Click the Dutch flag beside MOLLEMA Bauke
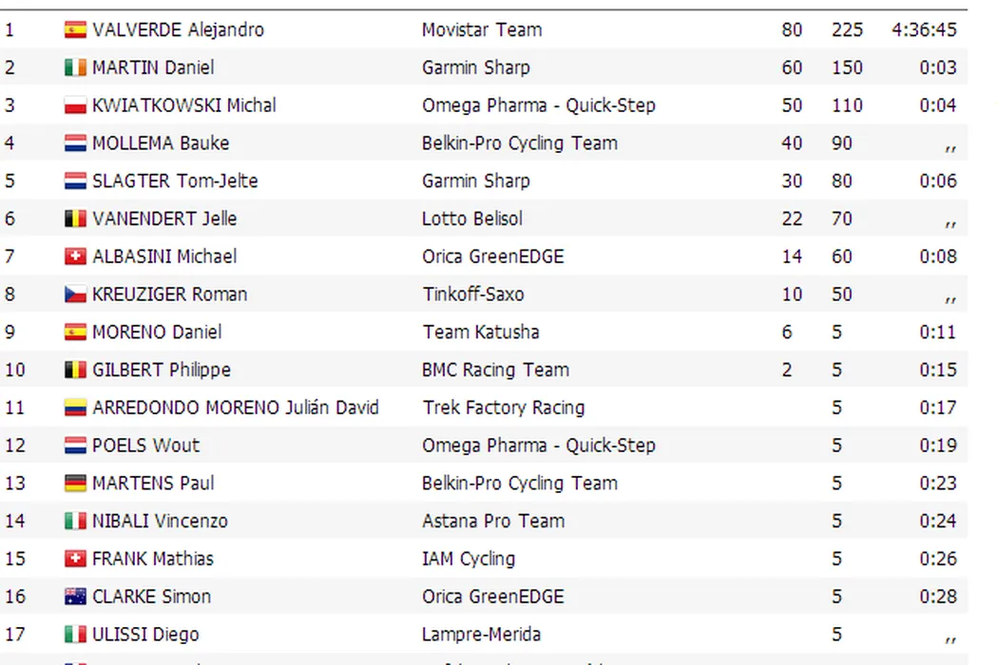 click(x=75, y=143)
